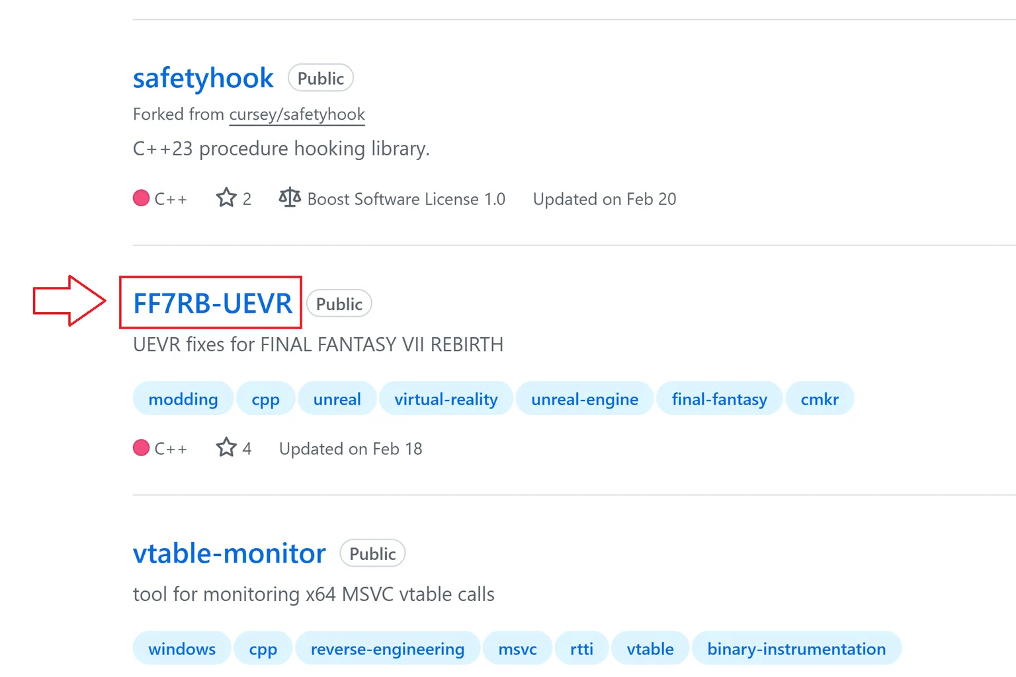Click the C++ language dot for safetyhook
This screenshot has height=677, width=1016.
(141, 198)
